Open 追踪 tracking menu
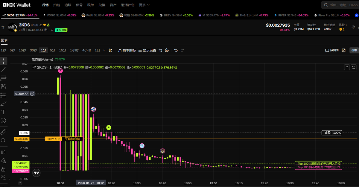The height and width of the screenshot is (187, 359). click(68, 5)
